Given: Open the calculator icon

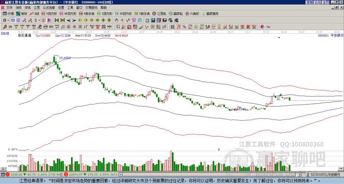Looking at the screenshot, I should (153, 20).
